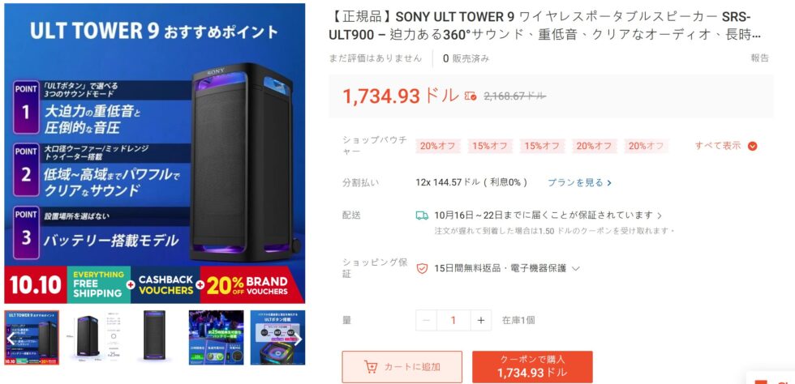
Task: Open the delivery guarantee details arrow
Action: [x=659, y=215]
